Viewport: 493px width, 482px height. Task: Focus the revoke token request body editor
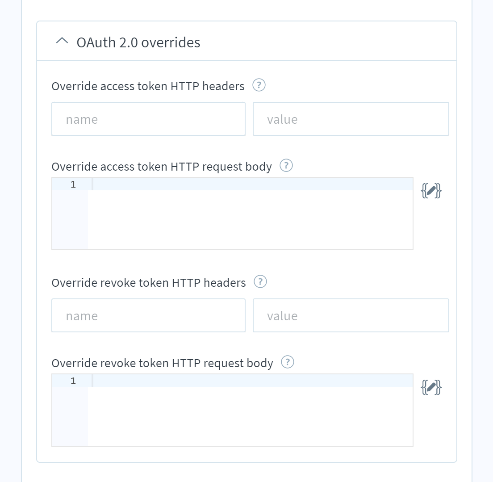pos(232,410)
